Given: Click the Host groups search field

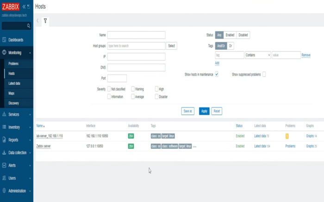Looking at the screenshot, I should pyautogui.click(x=137, y=46).
